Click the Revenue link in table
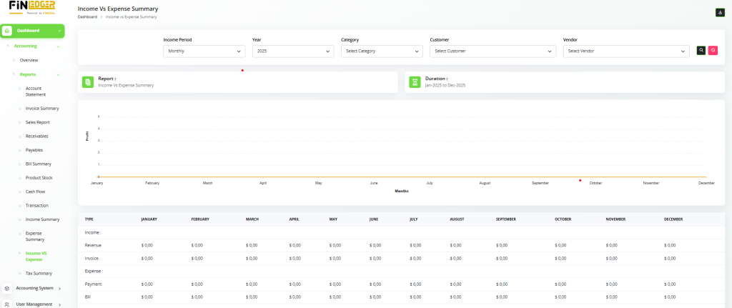 [x=93, y=245]
